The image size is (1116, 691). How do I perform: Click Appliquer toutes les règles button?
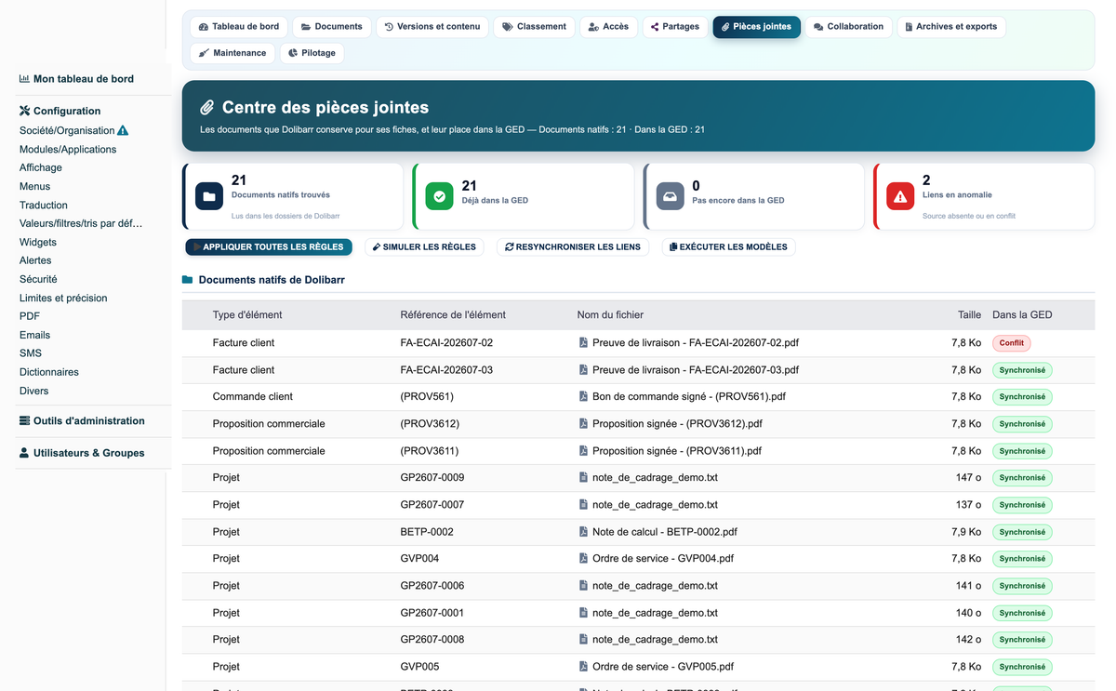pos(269,247)
